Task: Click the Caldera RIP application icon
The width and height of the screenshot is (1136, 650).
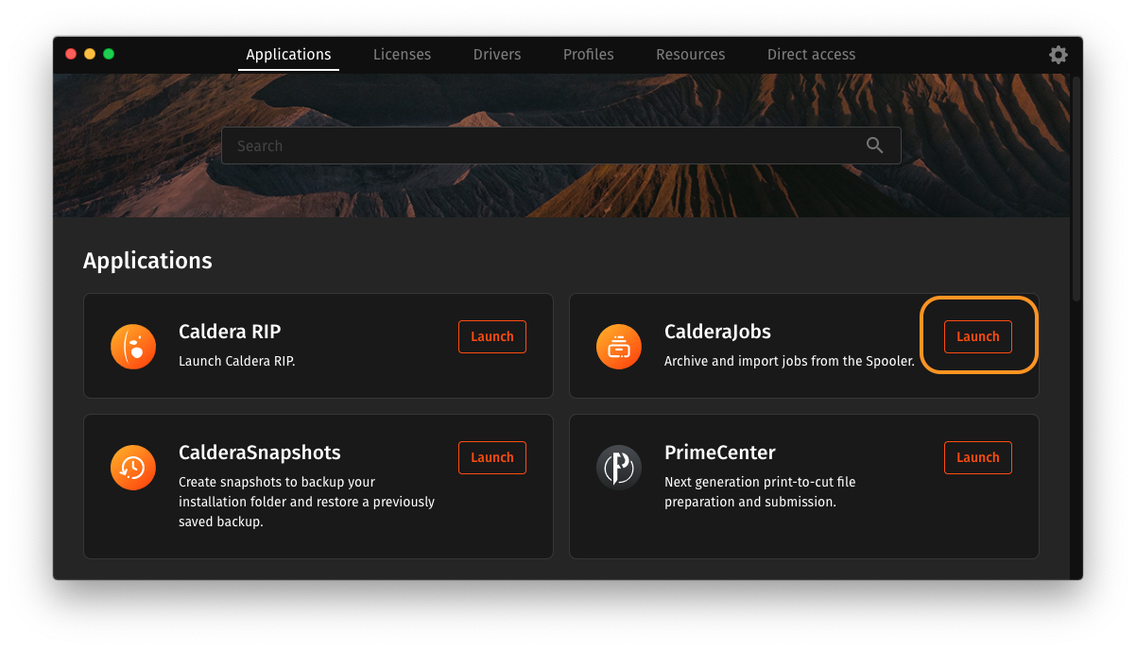Action: [133, 346]
